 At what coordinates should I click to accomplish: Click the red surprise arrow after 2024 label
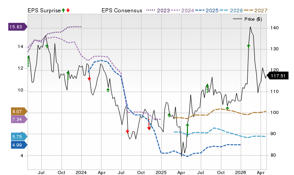pos(89,78)
